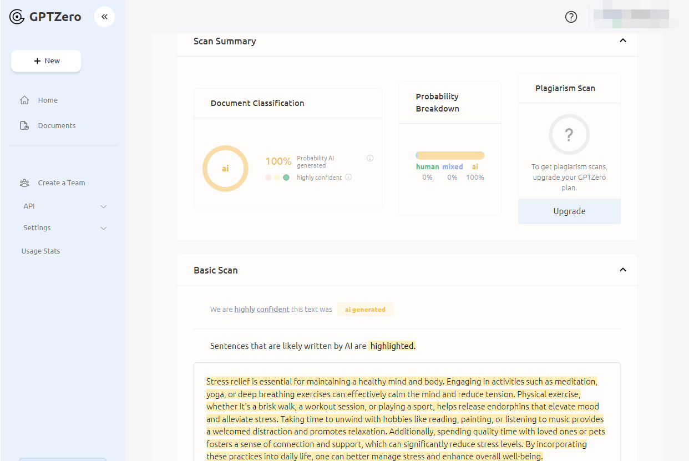The image size is (689, 461).
Task: Click the Upgrade plan button
Action: click(569, 211)
